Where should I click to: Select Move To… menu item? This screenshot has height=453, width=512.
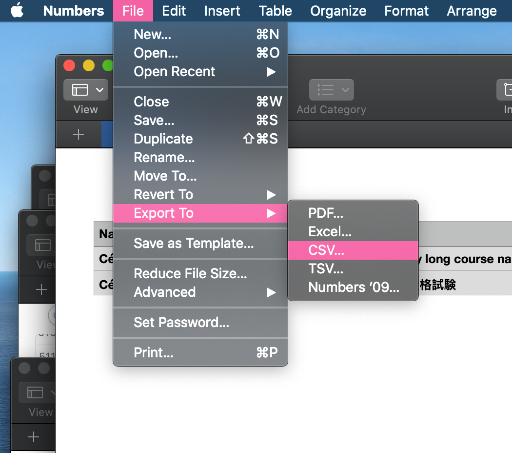(x=200, y=176)
